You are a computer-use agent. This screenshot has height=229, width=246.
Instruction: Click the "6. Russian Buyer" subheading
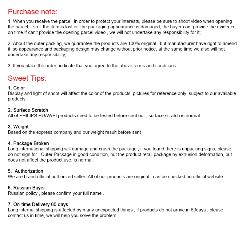tap(26, 188)
